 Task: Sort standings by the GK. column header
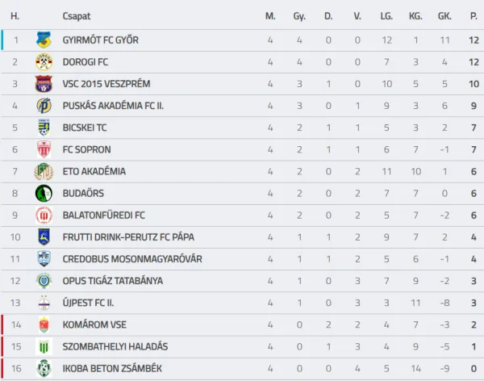tap(445, 15)
